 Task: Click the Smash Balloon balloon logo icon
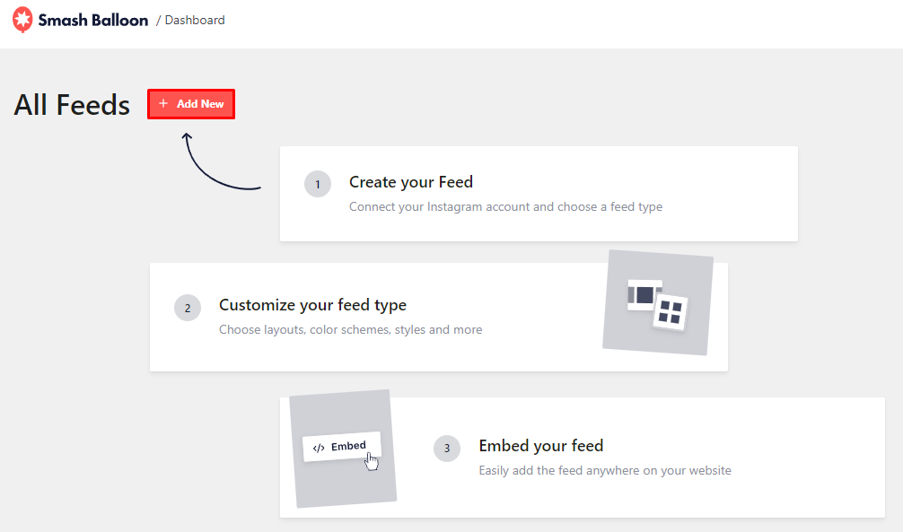22,19
